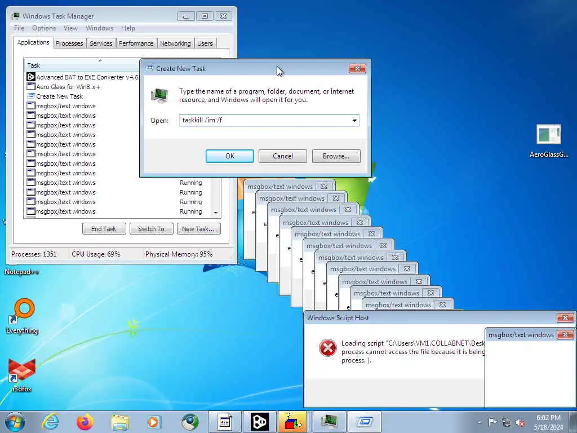Select the r3dfox desktop shortcut
Image resolution: width=577 pixels, height=433 pixels.
pos(22,375)
